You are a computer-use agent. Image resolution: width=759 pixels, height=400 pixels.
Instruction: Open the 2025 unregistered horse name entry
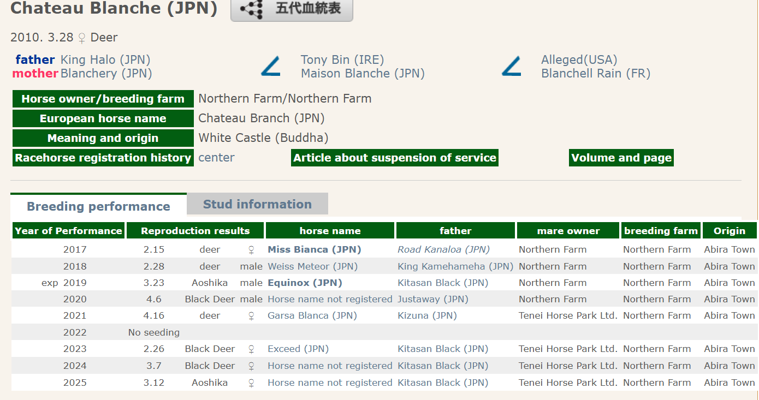tap(330, 383)
